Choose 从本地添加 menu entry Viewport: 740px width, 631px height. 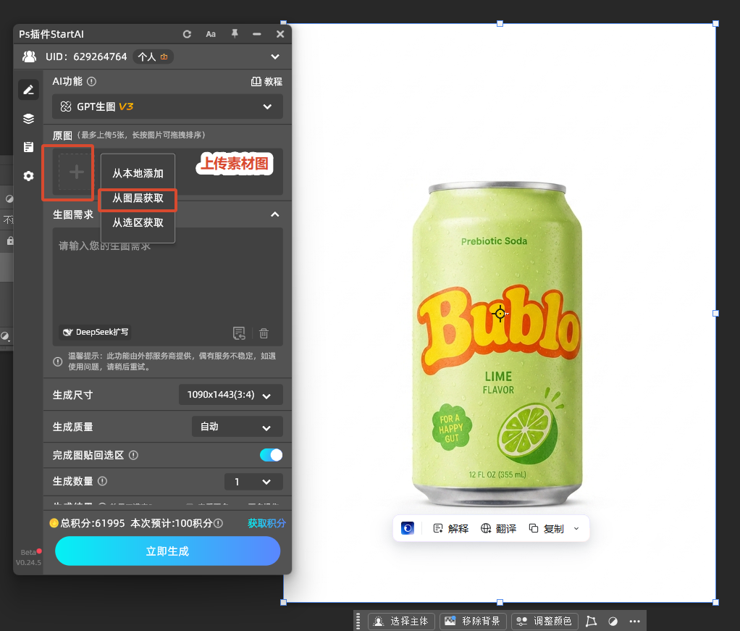138,173
